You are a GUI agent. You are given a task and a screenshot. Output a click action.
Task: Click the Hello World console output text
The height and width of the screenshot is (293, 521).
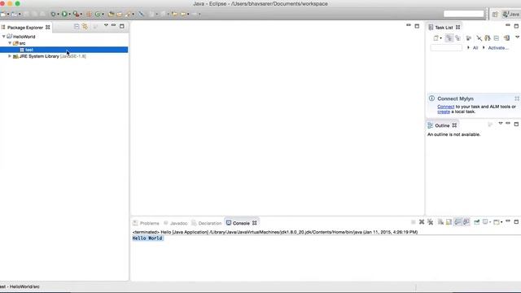pyautogui.click(x=147, y=238)
